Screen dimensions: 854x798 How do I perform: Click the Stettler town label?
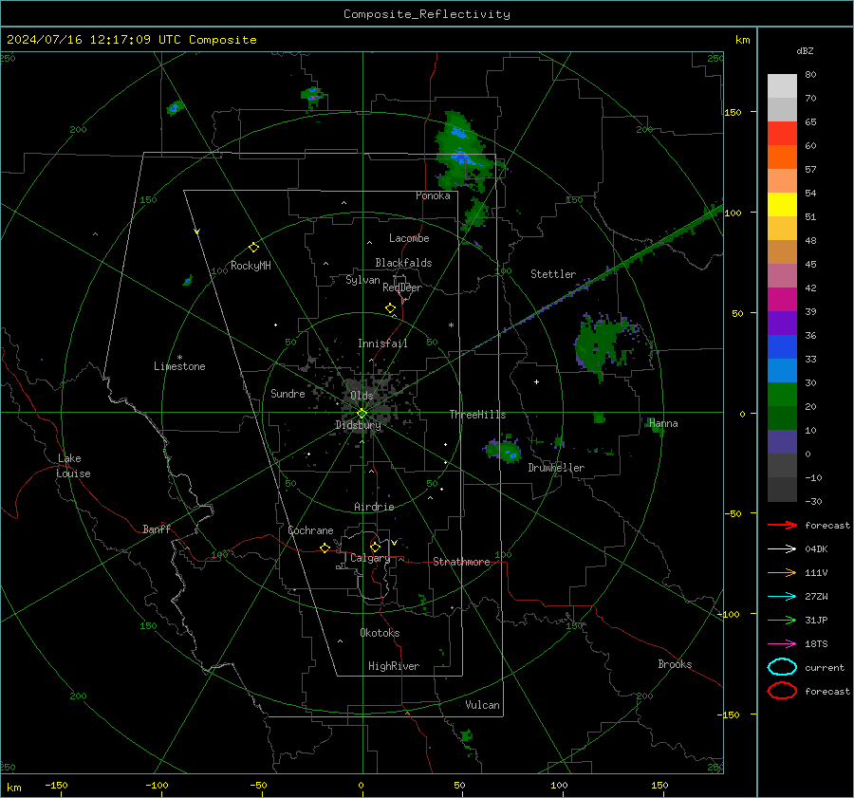[x=553, y=274]
